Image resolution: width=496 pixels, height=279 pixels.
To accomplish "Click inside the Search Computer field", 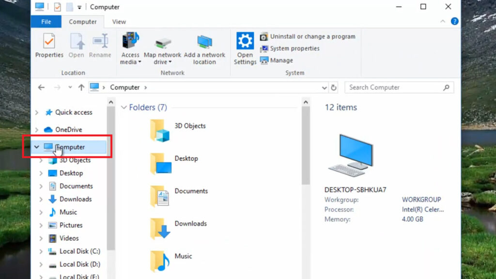I will tap(392, 87).
